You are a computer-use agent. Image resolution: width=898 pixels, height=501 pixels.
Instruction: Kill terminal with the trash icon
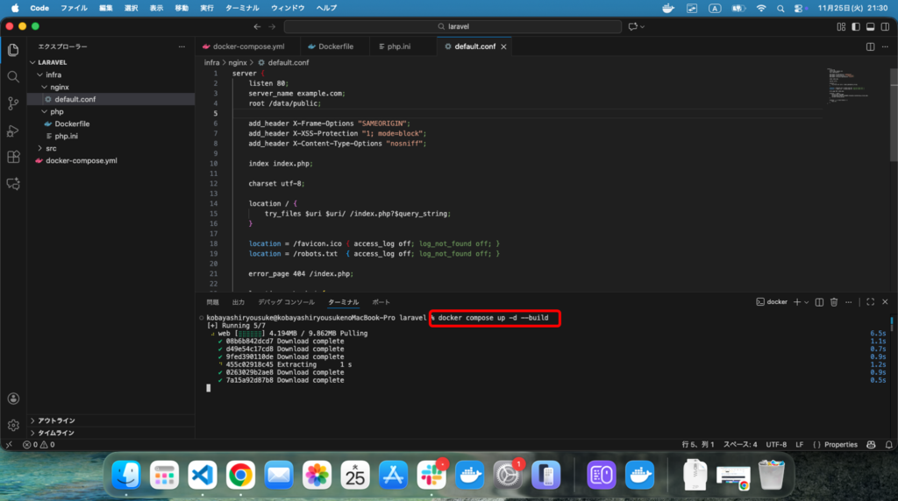tap(834, 302)
